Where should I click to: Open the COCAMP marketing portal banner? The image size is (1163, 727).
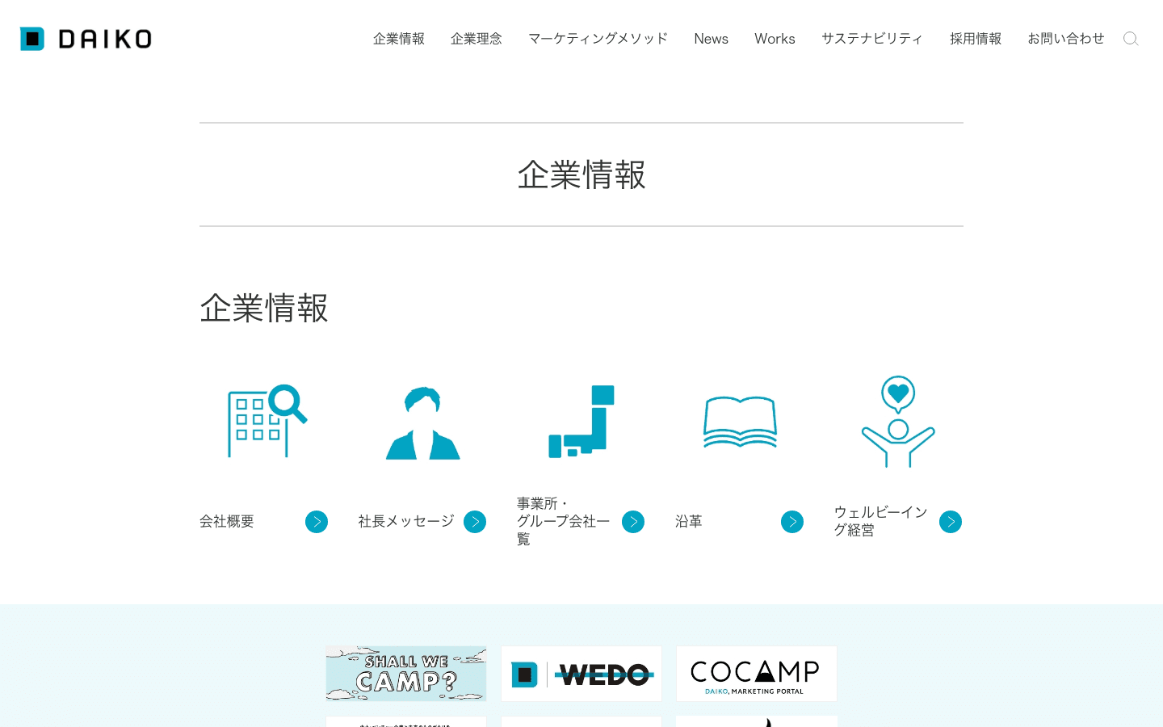click(757, 674)
